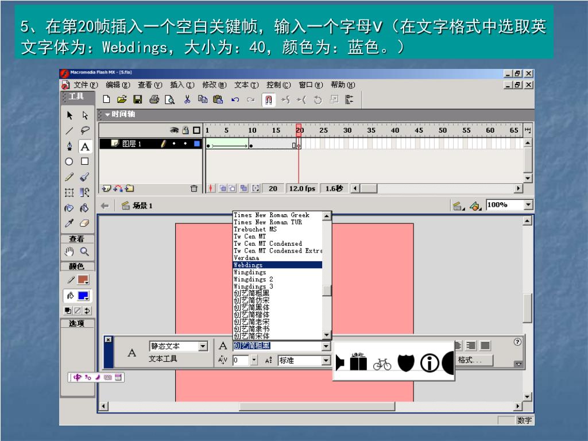
Task: Toggle Edit Multiple Frames button
Action: coord(244,188)
